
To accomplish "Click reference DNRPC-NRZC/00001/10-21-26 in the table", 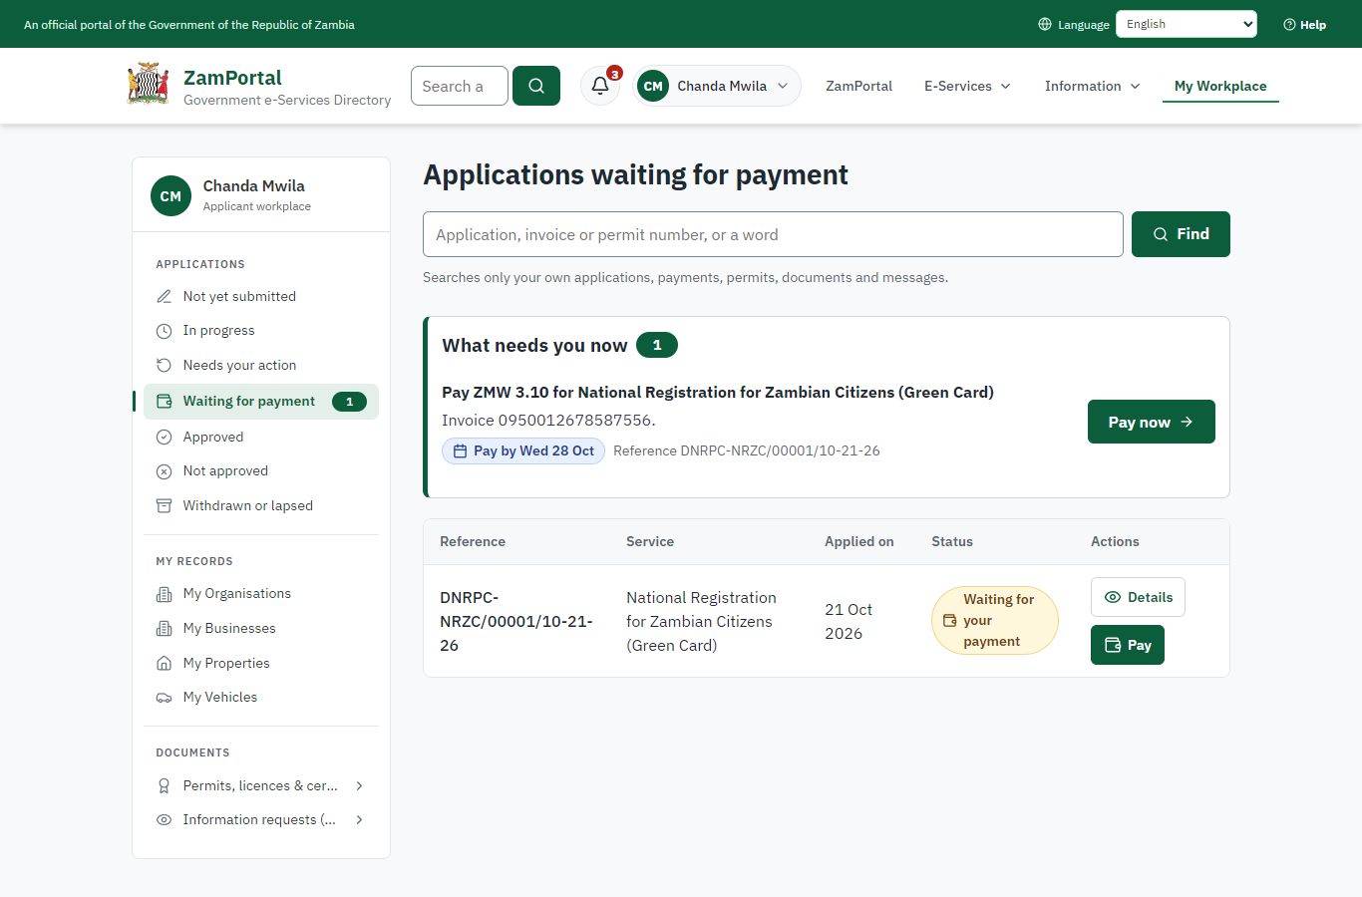I will point(516,621).
